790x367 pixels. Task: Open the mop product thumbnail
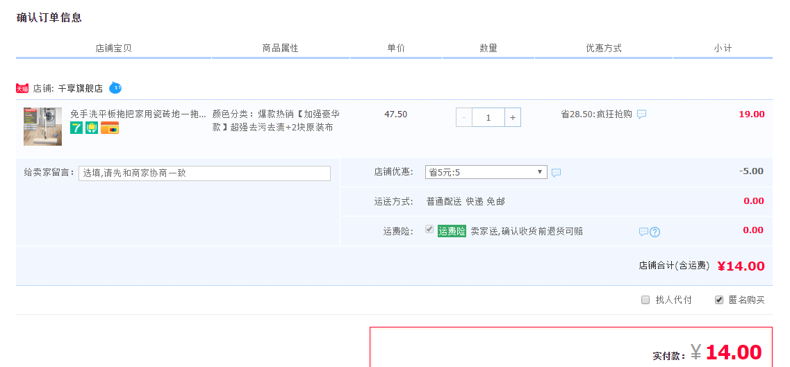[x=43, y=127]
